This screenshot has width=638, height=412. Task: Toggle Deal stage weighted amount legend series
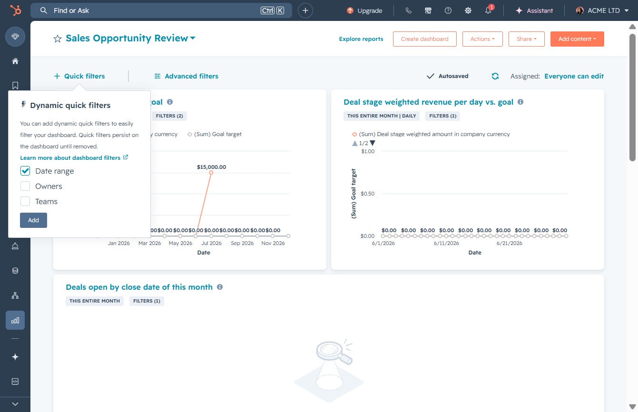(431, 134)
